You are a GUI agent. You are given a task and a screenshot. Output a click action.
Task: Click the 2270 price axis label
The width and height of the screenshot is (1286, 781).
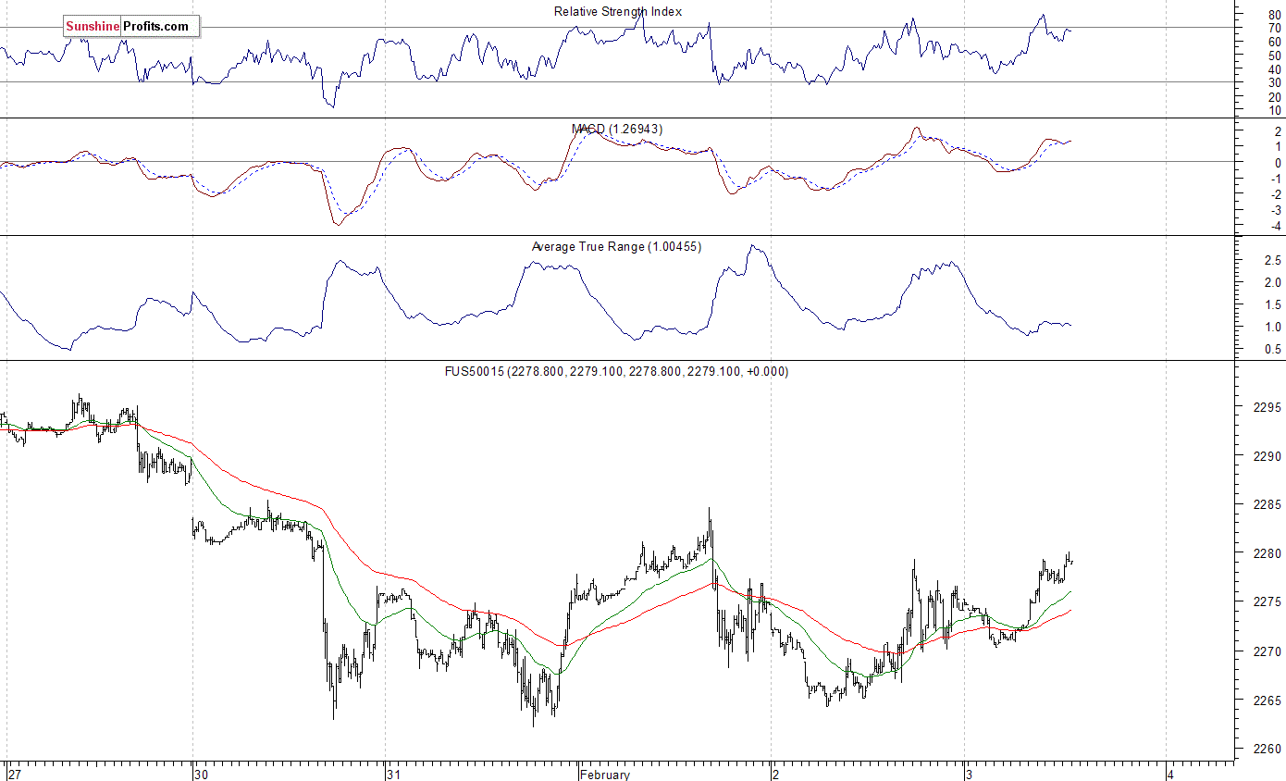click(1268, 651)
